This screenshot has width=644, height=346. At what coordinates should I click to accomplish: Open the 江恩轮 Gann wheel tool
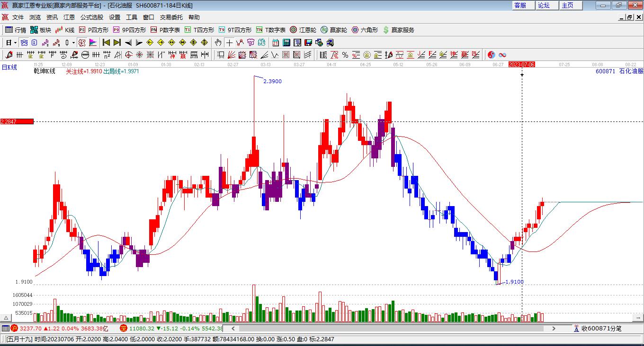coord(303,30)
